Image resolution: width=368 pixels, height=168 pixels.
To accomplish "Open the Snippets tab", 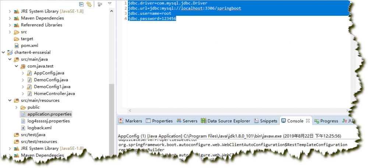I will click(x=266, y=121).
